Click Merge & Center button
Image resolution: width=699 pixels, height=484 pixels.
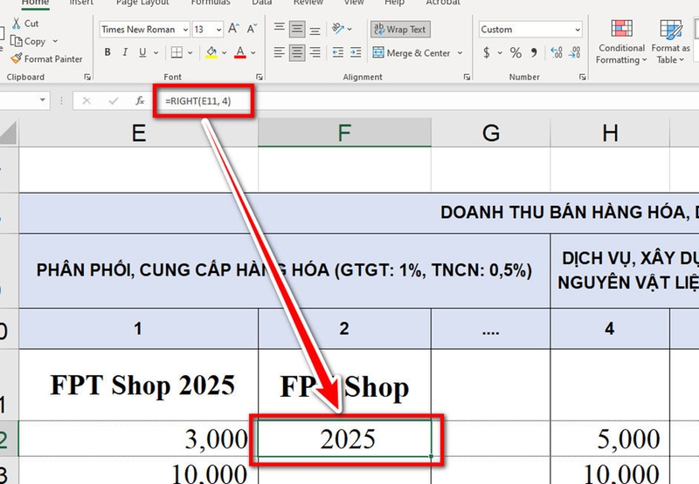(x=412, y=53)
